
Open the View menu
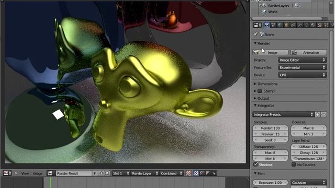point(25,173)
